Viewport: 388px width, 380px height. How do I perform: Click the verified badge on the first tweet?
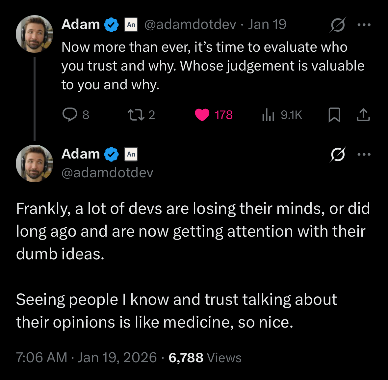[112, 25]
